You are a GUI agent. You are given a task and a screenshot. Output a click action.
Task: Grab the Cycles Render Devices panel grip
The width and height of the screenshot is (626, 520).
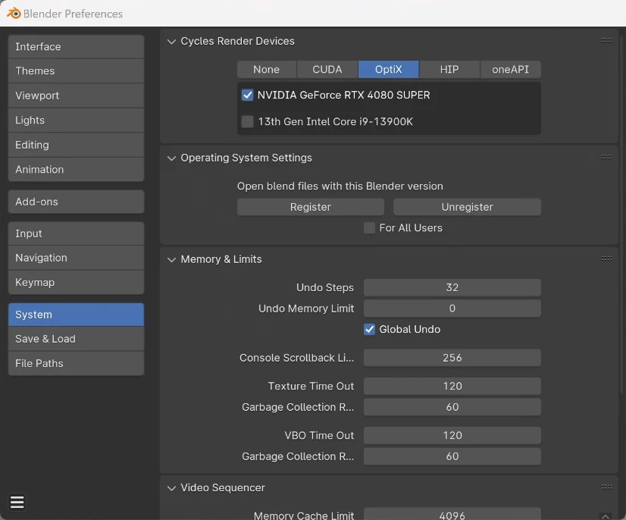[x=606, y=40]
